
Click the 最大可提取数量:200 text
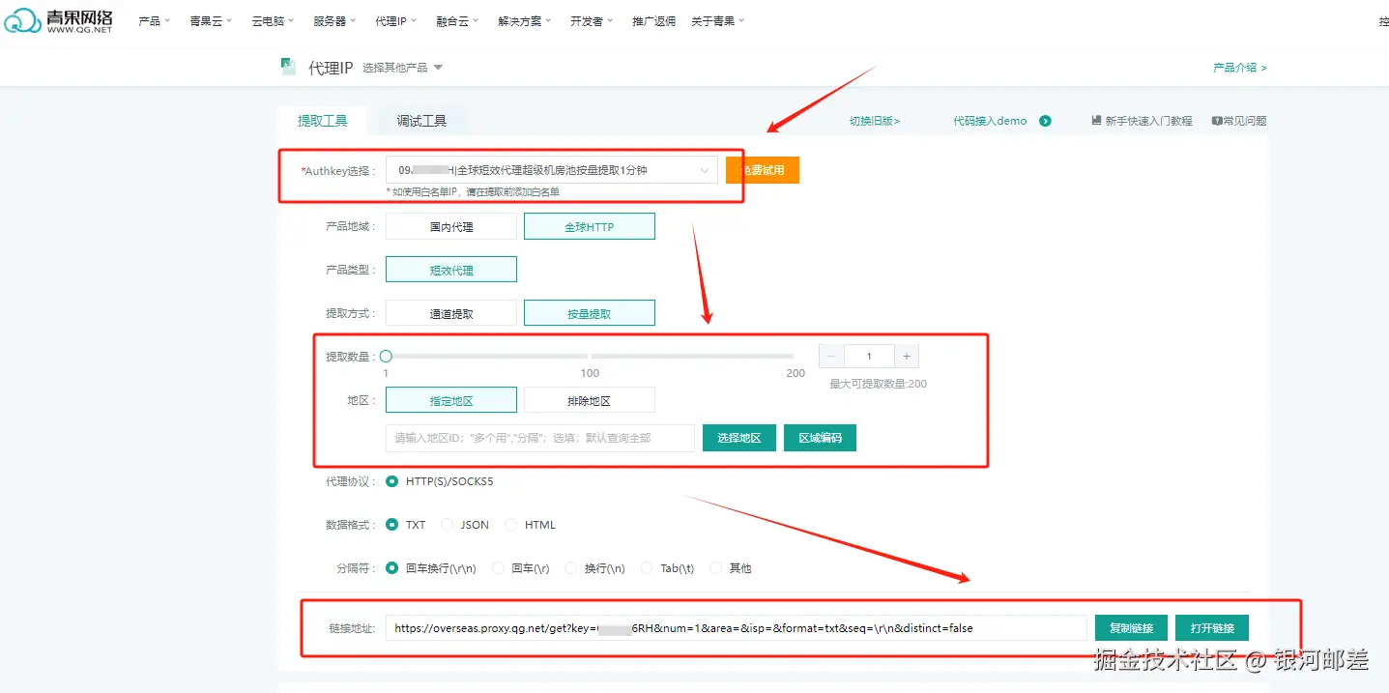(x=878, y=384)
